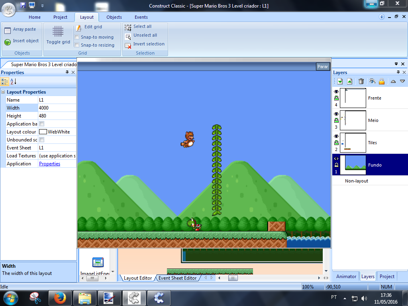Click the Parar button in preview window
Viewport: 408px width, 306px height.
323,67
